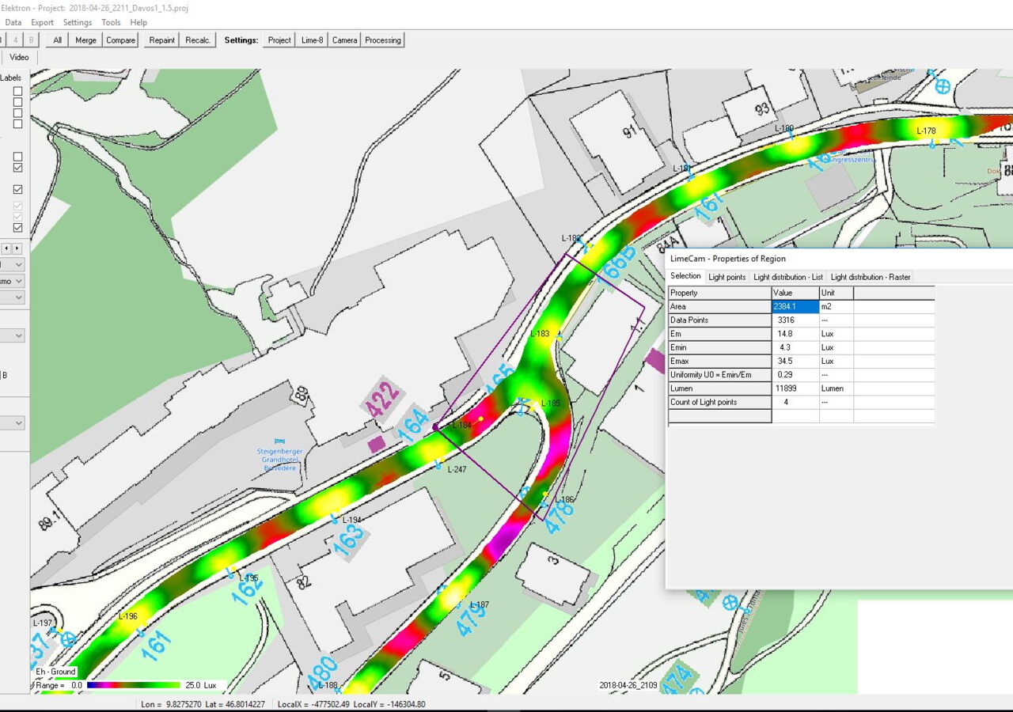
Task: Open the dropdown showing 'smo'
Action: pyautogui.click(x=12, y=281)
